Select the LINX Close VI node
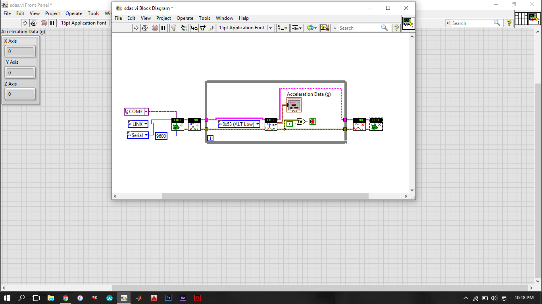This screenshot has width=542, height=304. click(x=376, y=124)
